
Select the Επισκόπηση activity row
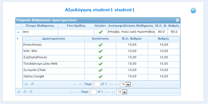(101, 45)
